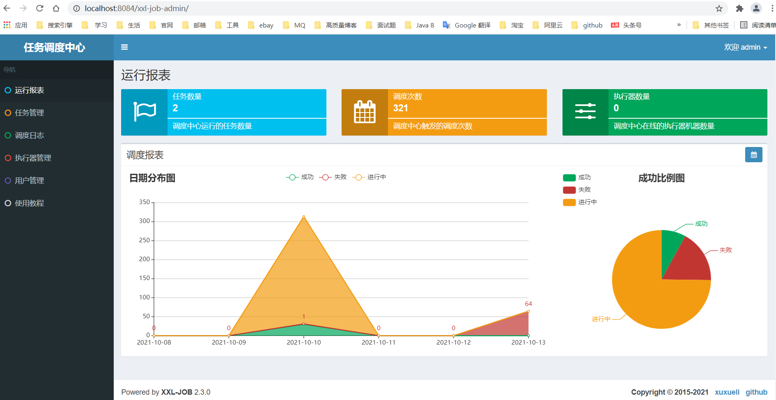Open 使用教程 in sidebar
This screenshot has width=776, height=400.
click(57, 203)
